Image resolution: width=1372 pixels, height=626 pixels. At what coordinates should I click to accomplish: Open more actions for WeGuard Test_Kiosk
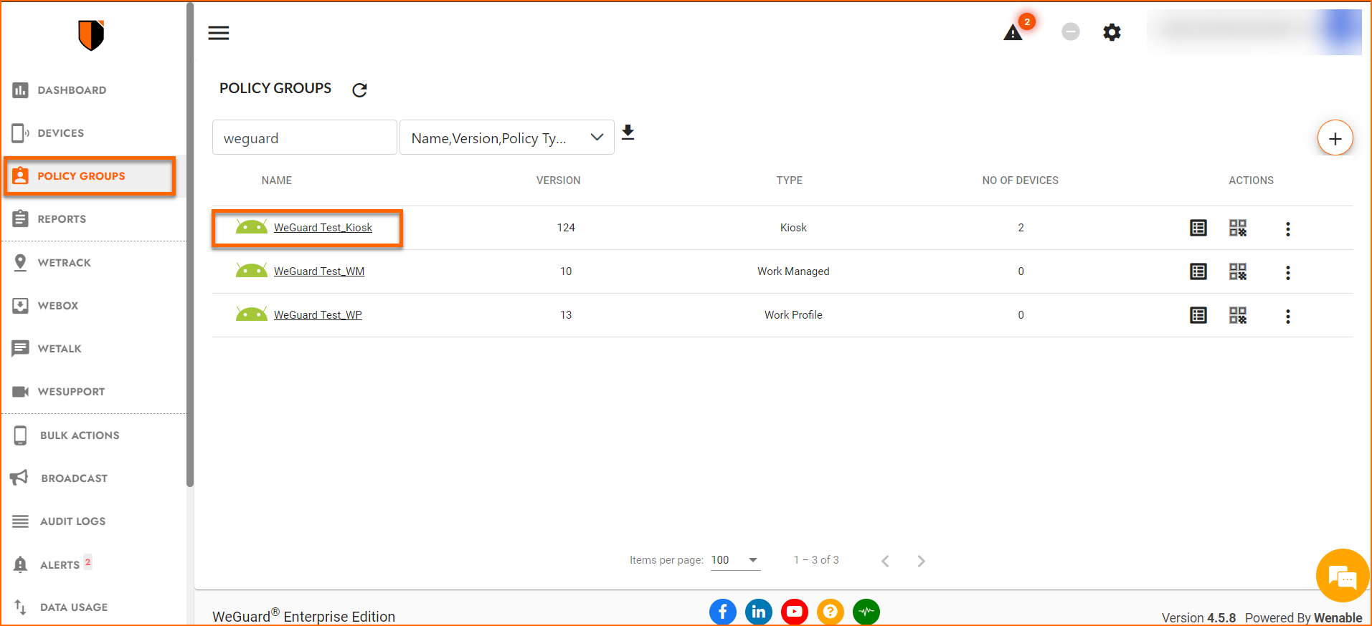(x=1288, y=229)
